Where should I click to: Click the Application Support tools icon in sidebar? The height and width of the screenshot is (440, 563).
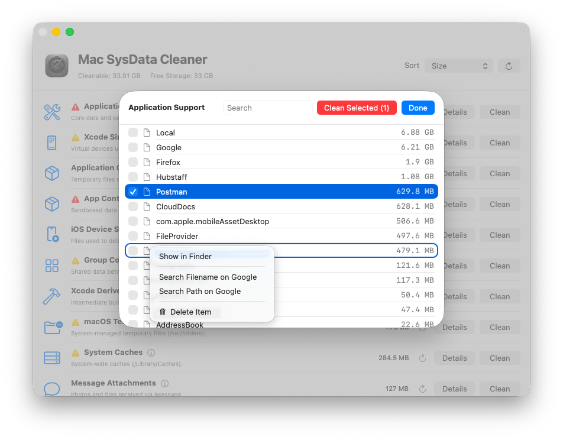coord(52,112)
